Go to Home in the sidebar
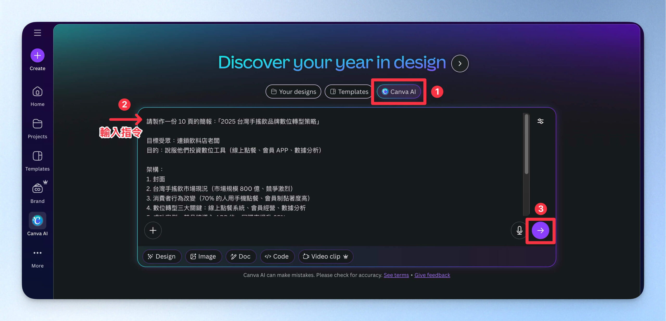This screenshot has height=321, width=666. pyautogui.click(x=37, y=96)
